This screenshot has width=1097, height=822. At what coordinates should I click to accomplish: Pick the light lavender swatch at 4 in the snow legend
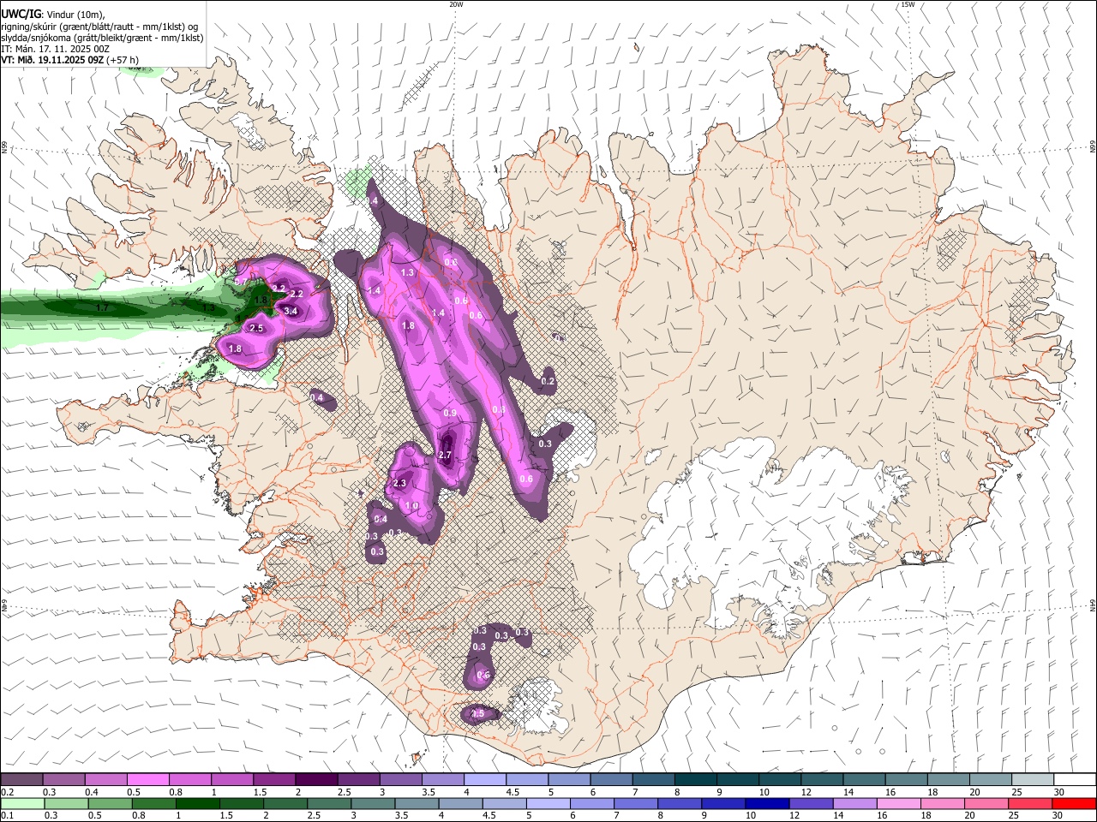pyautogui.click(x=484, y=779)
